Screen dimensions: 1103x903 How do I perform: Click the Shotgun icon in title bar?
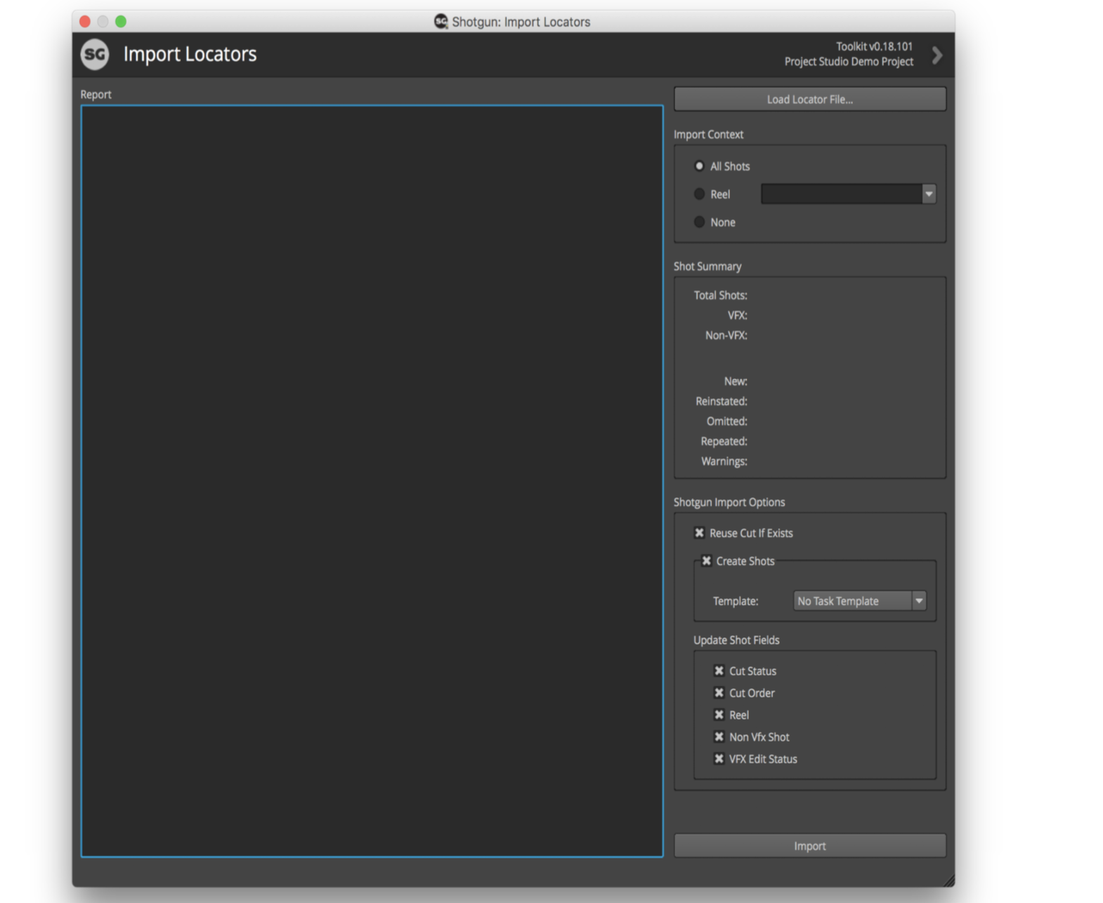pyautogui.click(x=440, y=21)
